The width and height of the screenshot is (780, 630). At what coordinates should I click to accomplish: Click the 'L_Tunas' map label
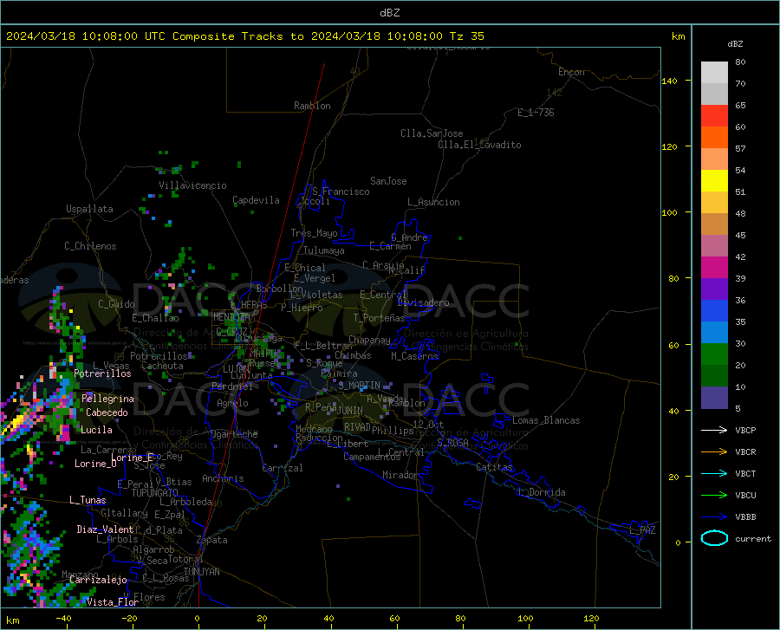coord(88,500)
